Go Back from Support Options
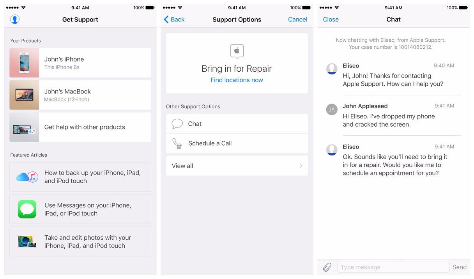The image size is (474, 279). (174, 19)
